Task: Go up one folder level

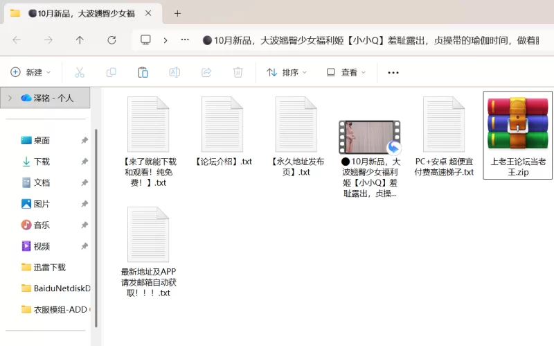Action: click(x=80, y=40)
